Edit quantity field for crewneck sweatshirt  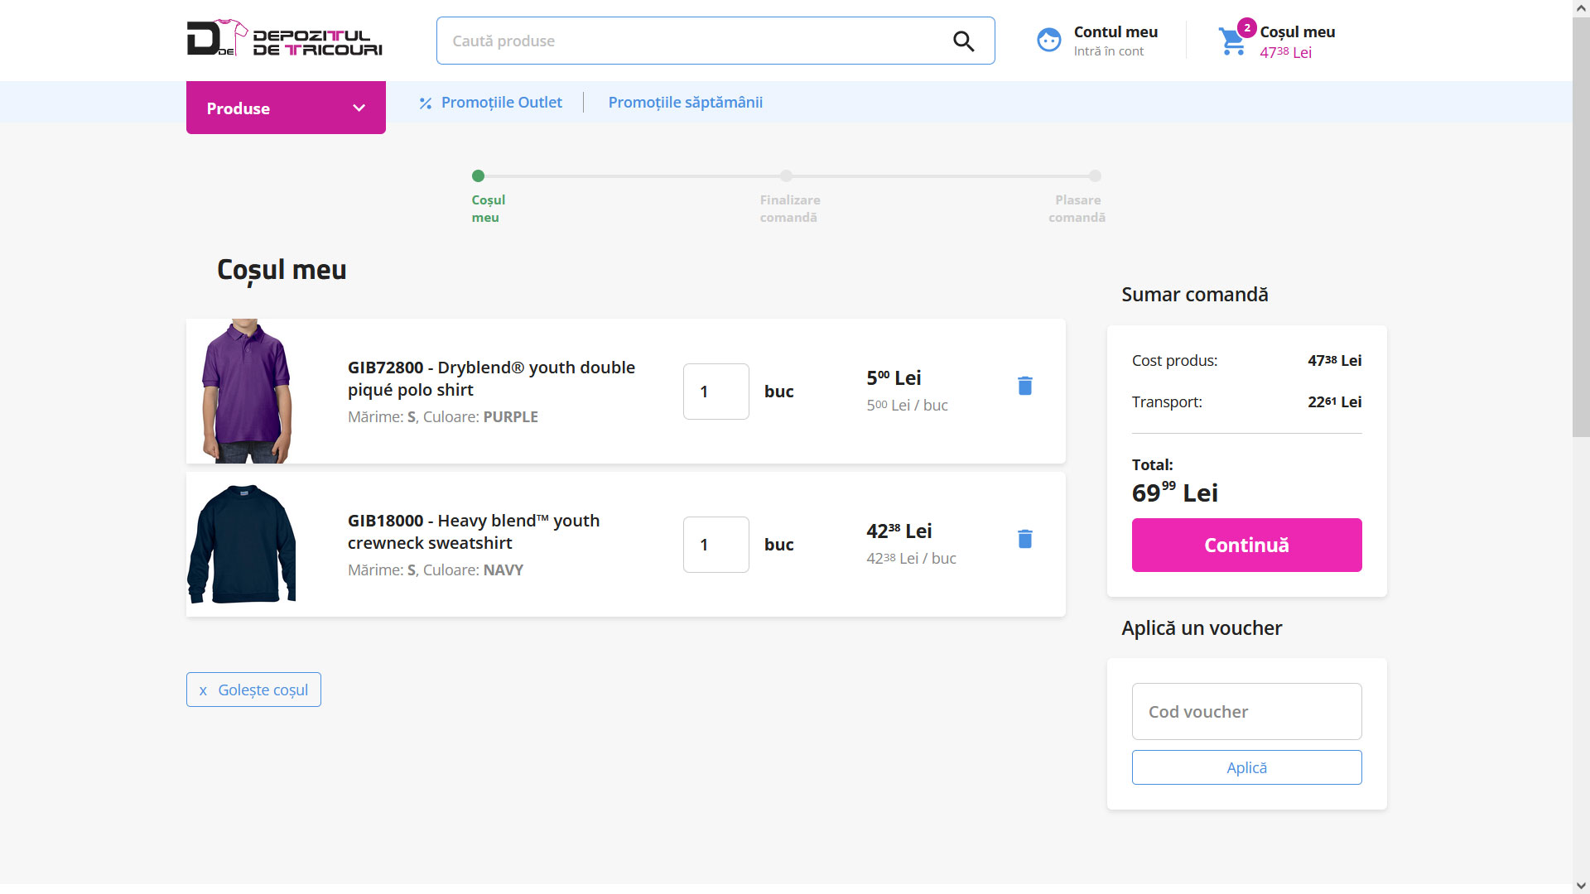[x=715, y=545]
